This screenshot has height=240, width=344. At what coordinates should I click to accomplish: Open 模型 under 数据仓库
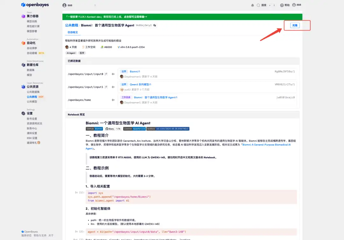click(29, 75)
